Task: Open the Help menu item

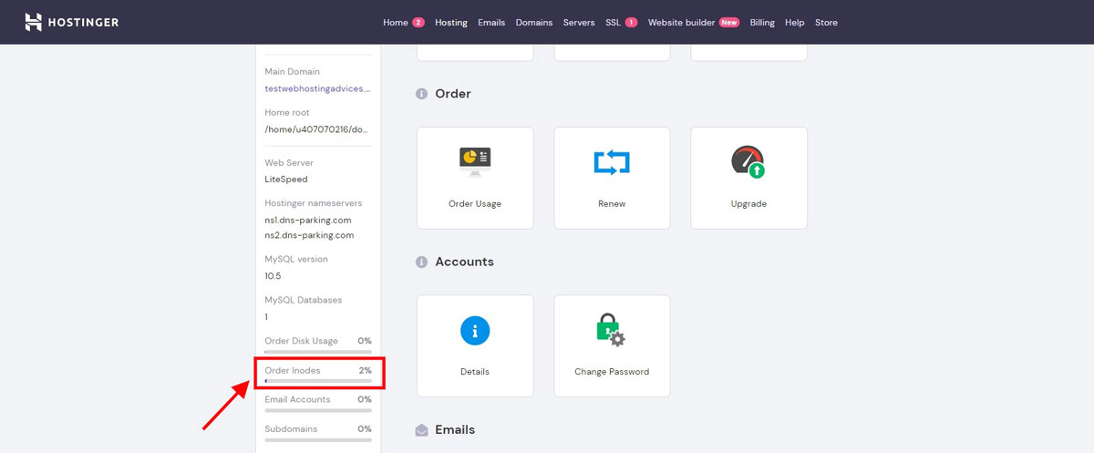Action: tap(795, 22)
